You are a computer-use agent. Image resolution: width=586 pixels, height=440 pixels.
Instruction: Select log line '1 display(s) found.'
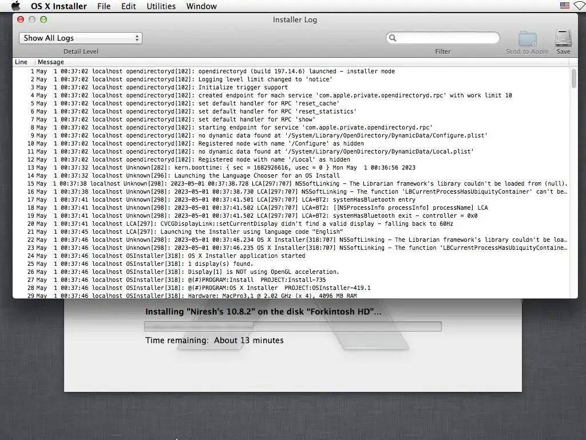click(291, 264)
